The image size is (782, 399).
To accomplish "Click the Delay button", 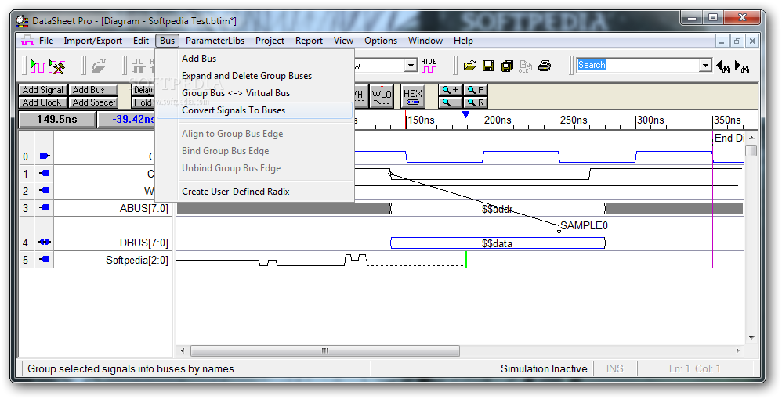I will [143, 90].
